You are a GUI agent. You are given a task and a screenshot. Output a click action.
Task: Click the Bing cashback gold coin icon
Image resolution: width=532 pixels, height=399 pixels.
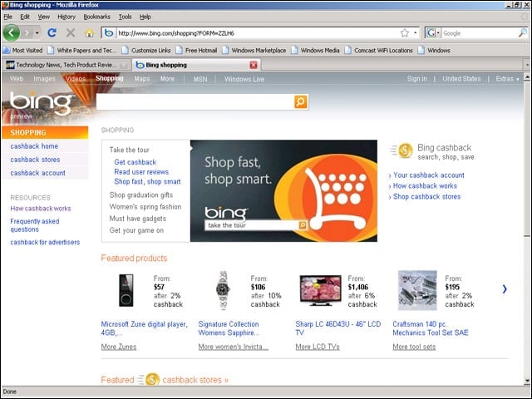(x=406, y=150)
